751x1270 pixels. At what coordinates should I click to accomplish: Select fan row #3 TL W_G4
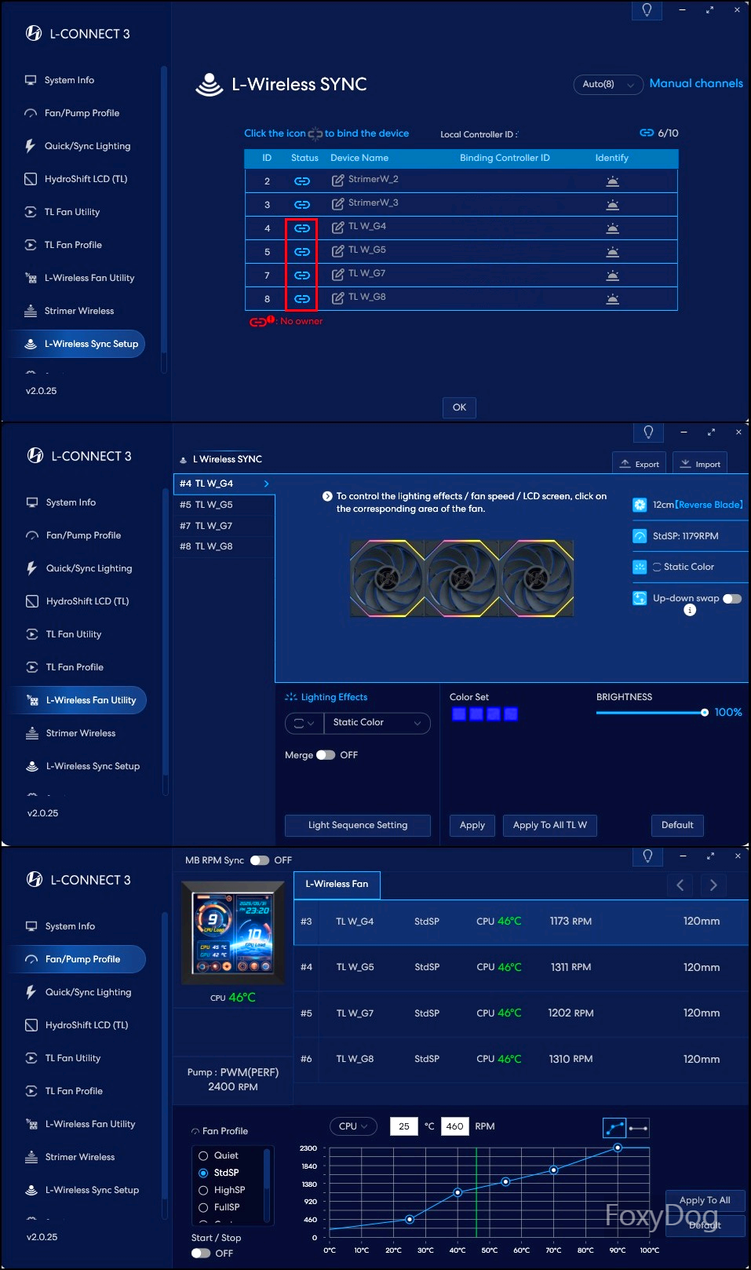tap(521, 921)
